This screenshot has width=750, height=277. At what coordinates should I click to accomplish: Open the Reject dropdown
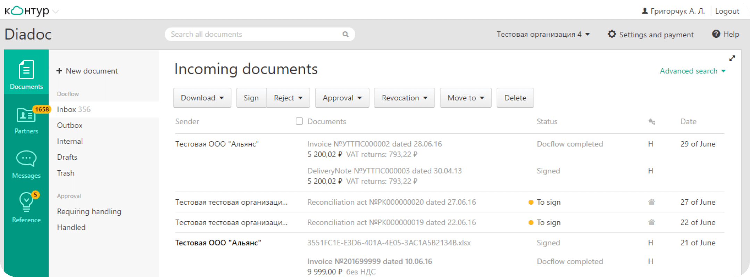click(x=288, y=98)
